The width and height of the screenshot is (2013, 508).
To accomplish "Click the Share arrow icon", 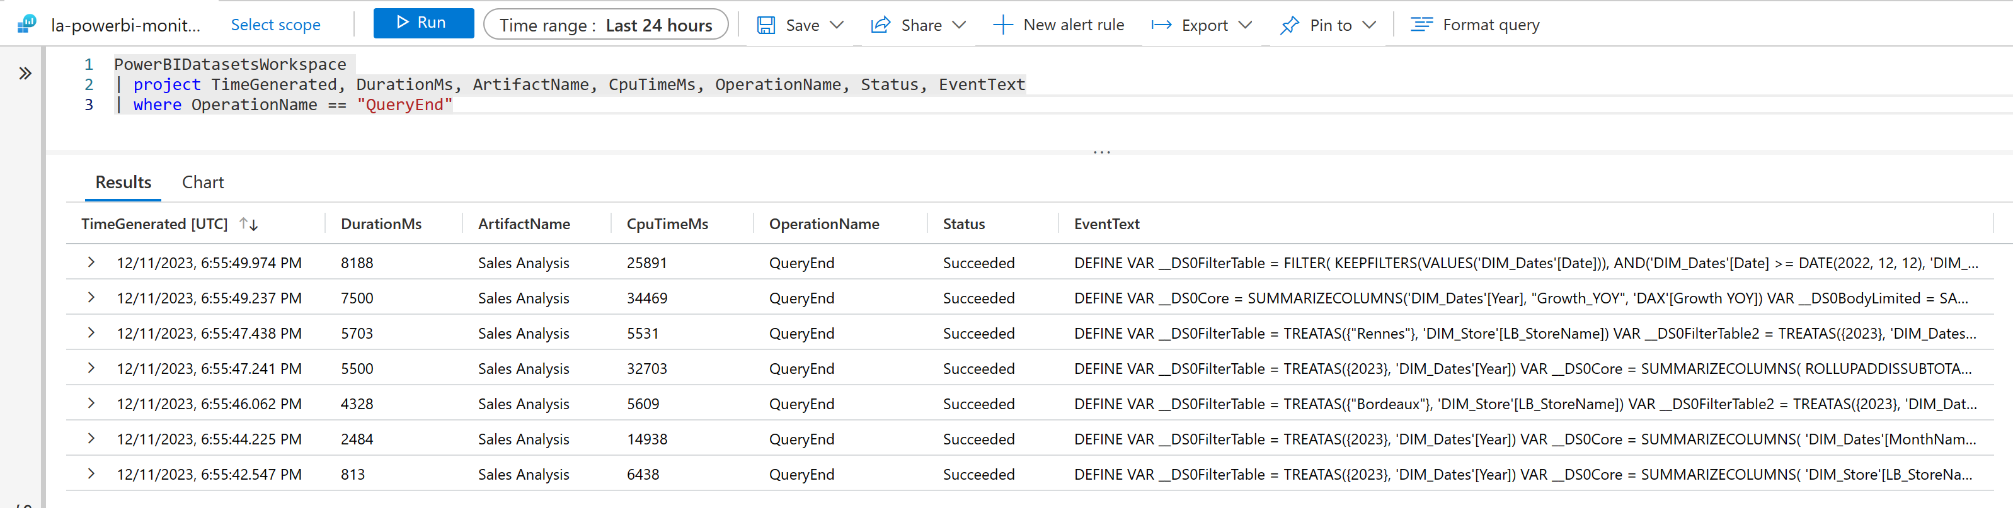I will coord(881,25).
